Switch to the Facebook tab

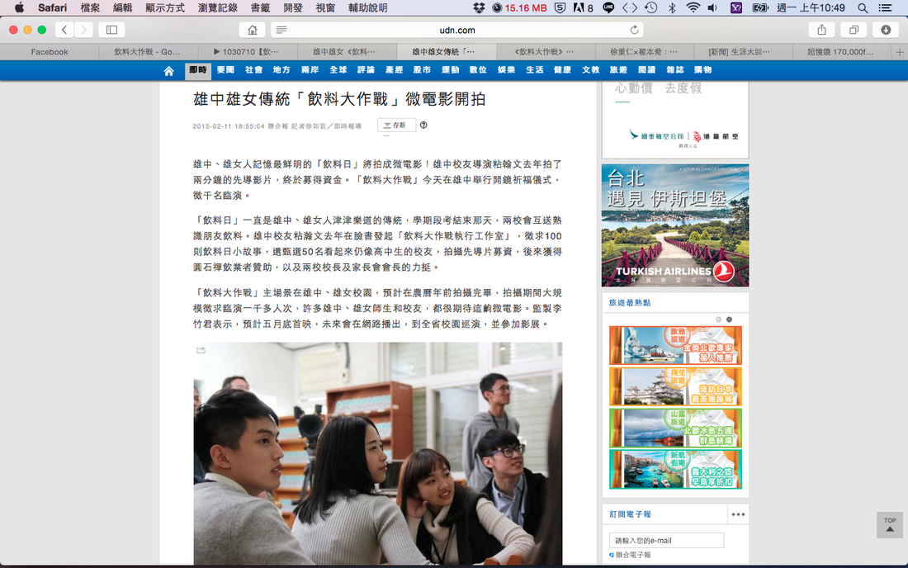[50, 52]
